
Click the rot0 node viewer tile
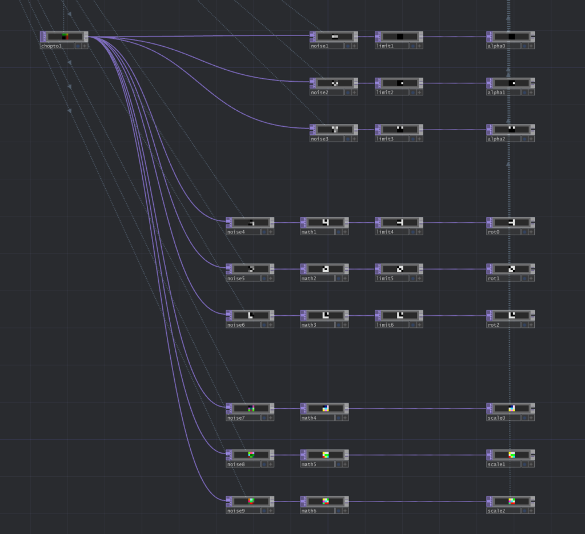tap(511, 222)
